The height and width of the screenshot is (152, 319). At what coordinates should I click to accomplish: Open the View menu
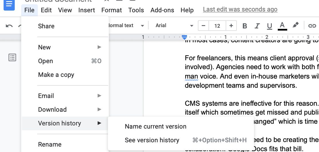point(65,10)
